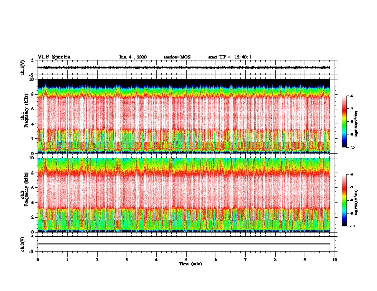Click the "ch.1(V)" axis label

click(x=23, y=68)
